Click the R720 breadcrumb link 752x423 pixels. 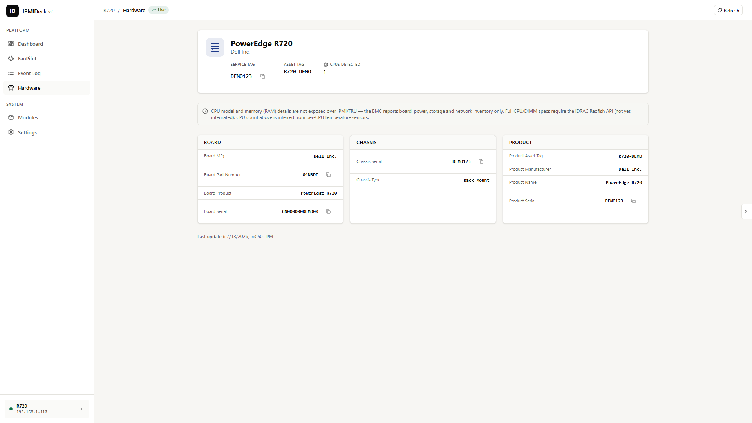pos(109,10)
